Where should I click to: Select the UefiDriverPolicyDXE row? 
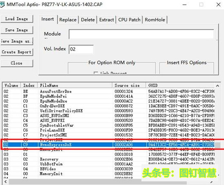point(109,111)
